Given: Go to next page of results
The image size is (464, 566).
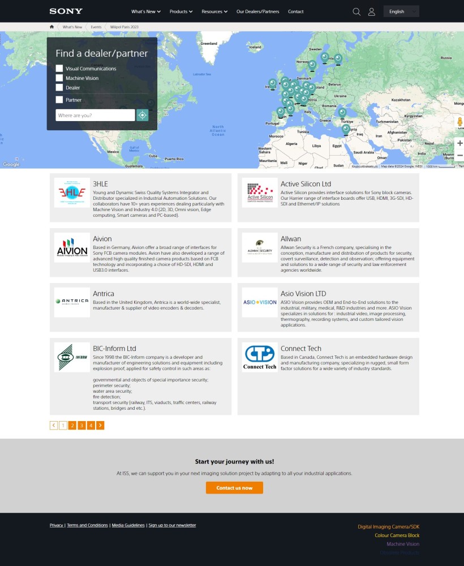Looking at the screenshot, I should 100,425.
